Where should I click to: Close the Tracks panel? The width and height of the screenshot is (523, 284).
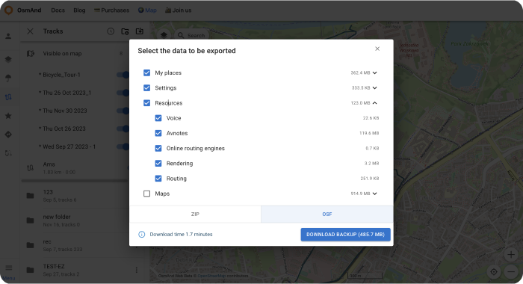[x=30, y=31]
